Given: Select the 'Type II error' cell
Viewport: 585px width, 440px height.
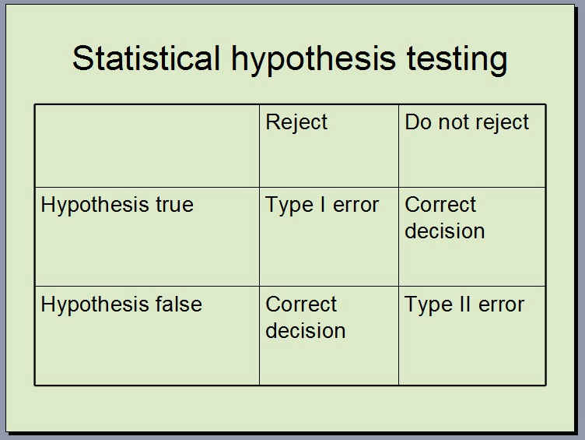Looking at the screenshot, I should tap(472, 336).
